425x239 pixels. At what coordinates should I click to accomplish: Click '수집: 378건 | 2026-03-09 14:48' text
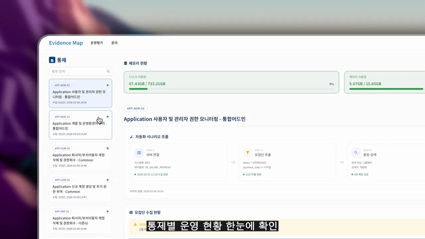[69, 166]
